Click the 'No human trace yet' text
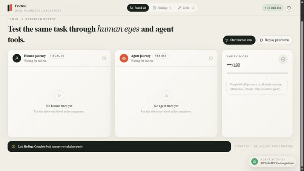The height and width of the screenshot is (171, 304). tap(59, 106)
